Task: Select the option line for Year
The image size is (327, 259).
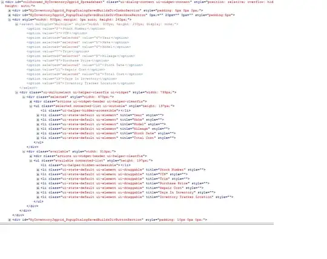Action: [78, 38]
